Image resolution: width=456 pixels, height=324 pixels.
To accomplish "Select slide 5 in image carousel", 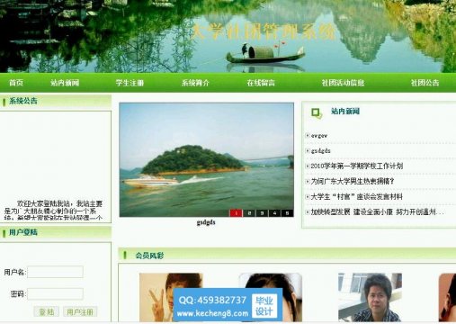I will click(x=287, y=213).
